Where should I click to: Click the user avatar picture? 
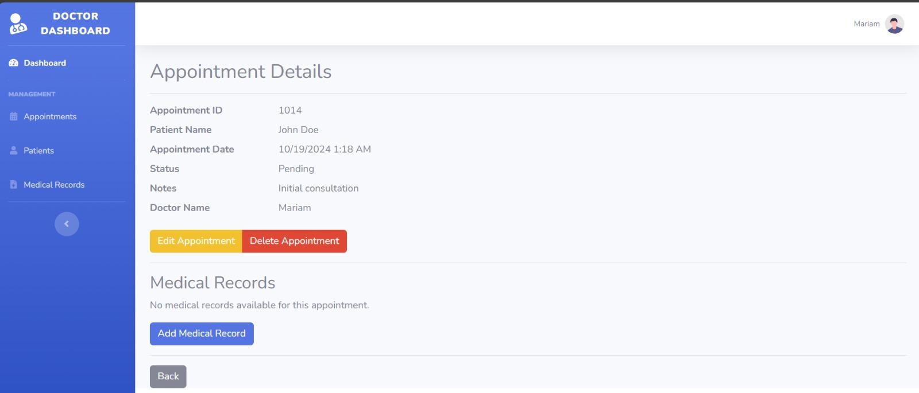(x=894, y=24)
